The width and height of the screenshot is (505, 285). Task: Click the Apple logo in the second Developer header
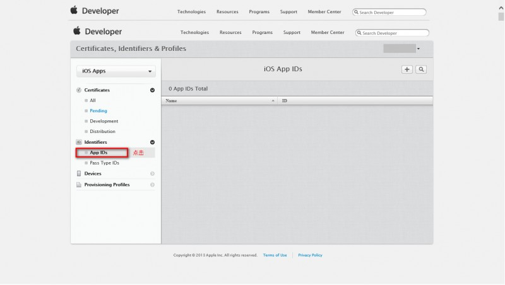click(x=76, y=31)
